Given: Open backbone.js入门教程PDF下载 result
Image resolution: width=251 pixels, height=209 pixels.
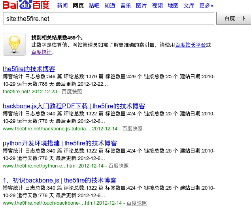Looking at the screenshot, I should pos(74,106).
